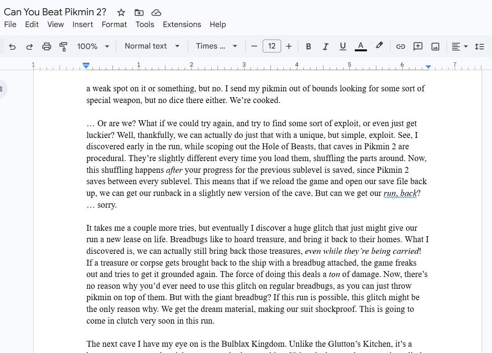Click the phrase "Bulblax Kingdom"
492x353 pixels.
click(x=254, y=344)
